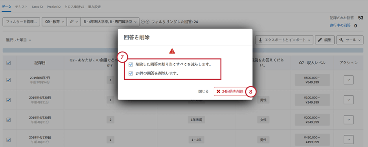Uncheck the row dated 2019年5月7日
This screenshot has width=368, height=147.
pos(8,80)
